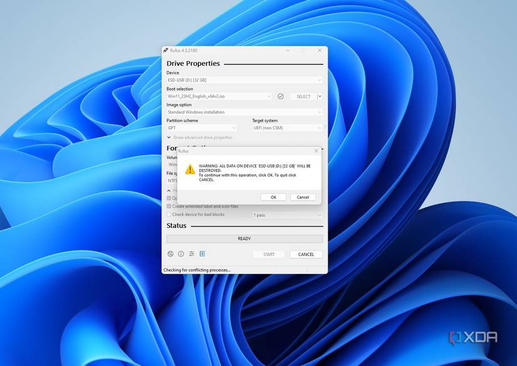
Task: Click the Rufus USB title icon
Action: click(x=166, y=50)
